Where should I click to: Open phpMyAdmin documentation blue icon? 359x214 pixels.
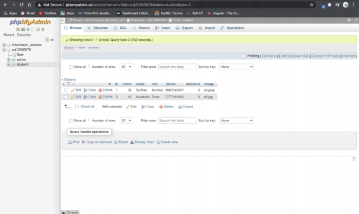[x=28, y=29]
